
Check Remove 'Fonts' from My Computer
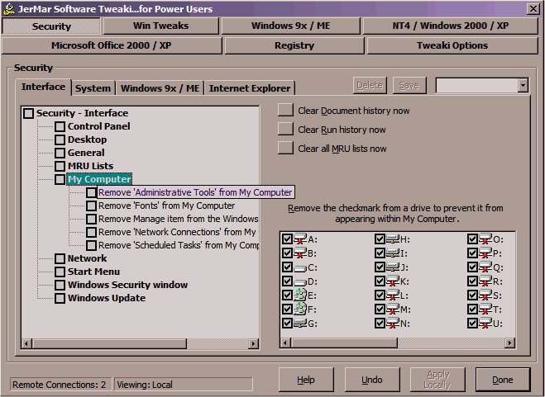coord(92,206)
